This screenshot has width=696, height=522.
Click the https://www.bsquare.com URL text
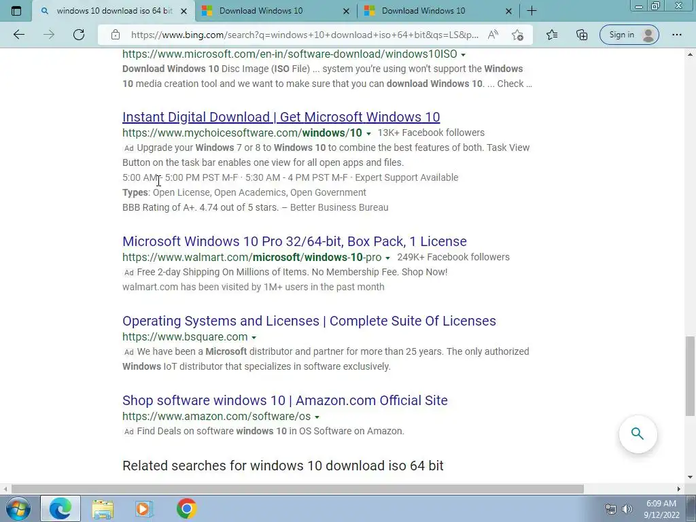(x=185, y=336)
